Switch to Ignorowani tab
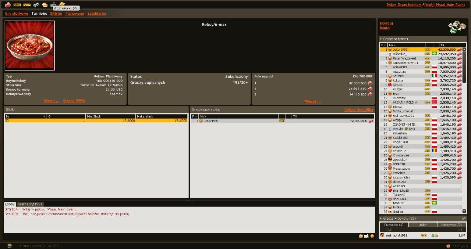The height and width of the screenshot is (249, 471). (451, 225)
